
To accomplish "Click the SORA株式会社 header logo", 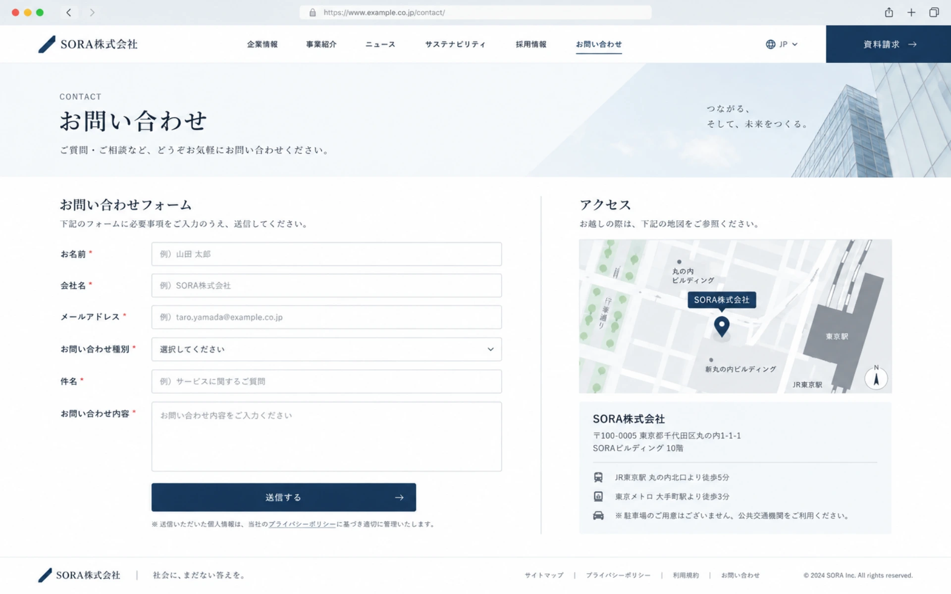I will pos(88,44).
